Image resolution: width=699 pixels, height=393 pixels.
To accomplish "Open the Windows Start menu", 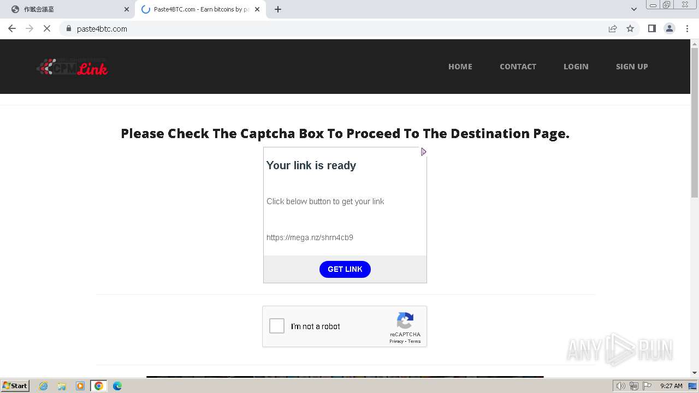I will [x=15, y=385].
